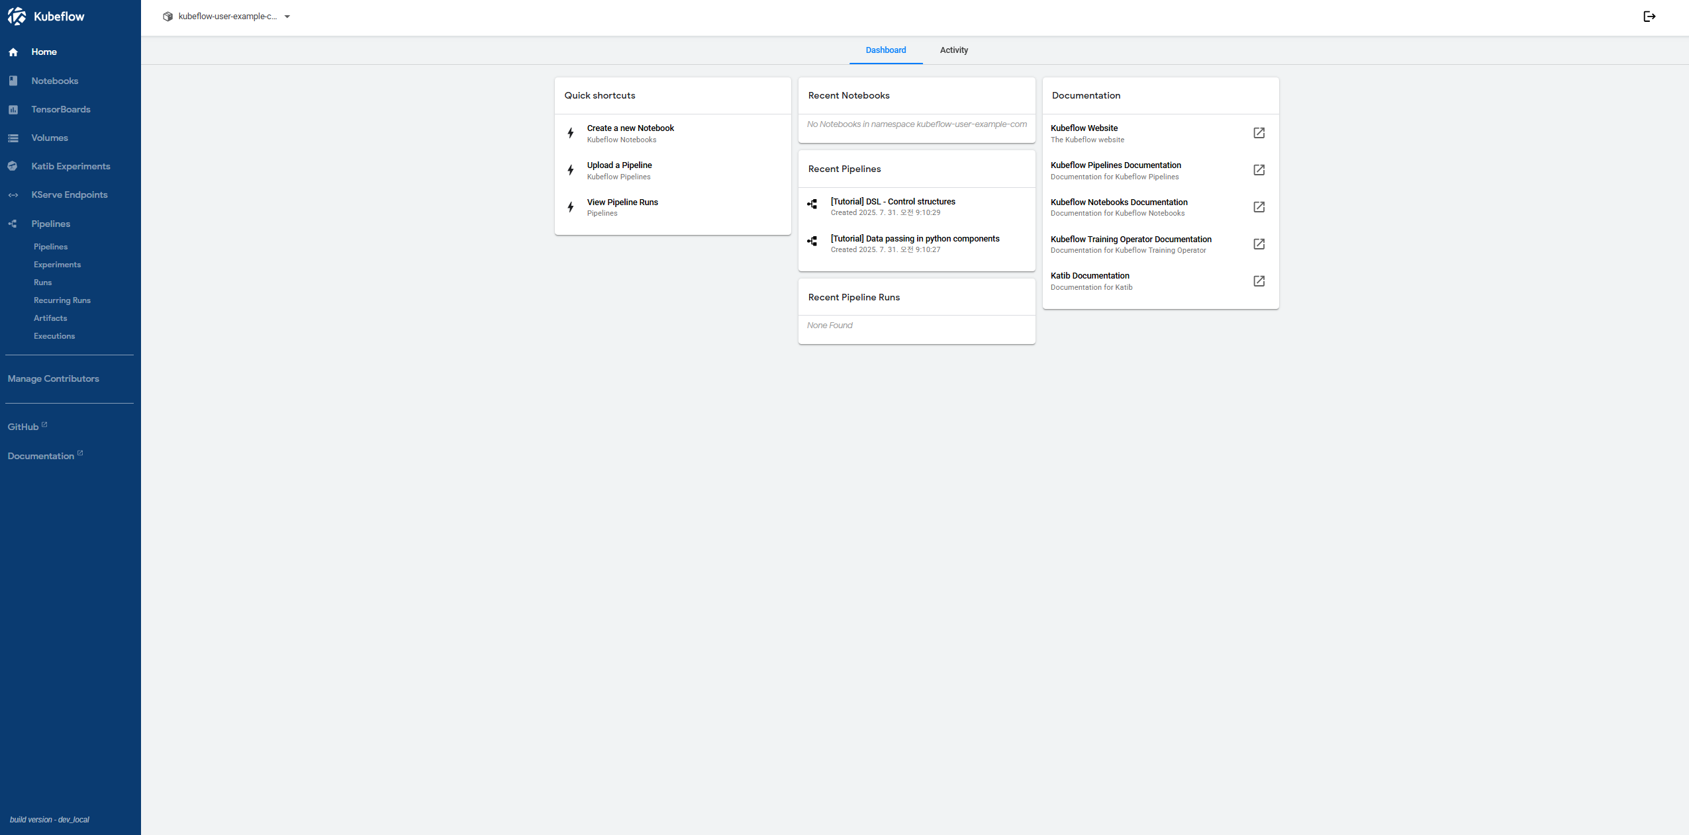The height and width of the screenshot is (835, 1689).
Task: Open external link icon for Kubeflow Website
Action: tap(1259, 133)
